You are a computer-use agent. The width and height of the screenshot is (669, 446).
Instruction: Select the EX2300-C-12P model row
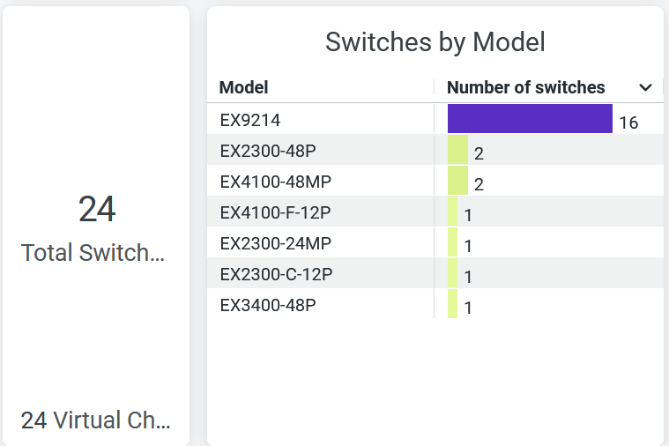tap(276, 274)
